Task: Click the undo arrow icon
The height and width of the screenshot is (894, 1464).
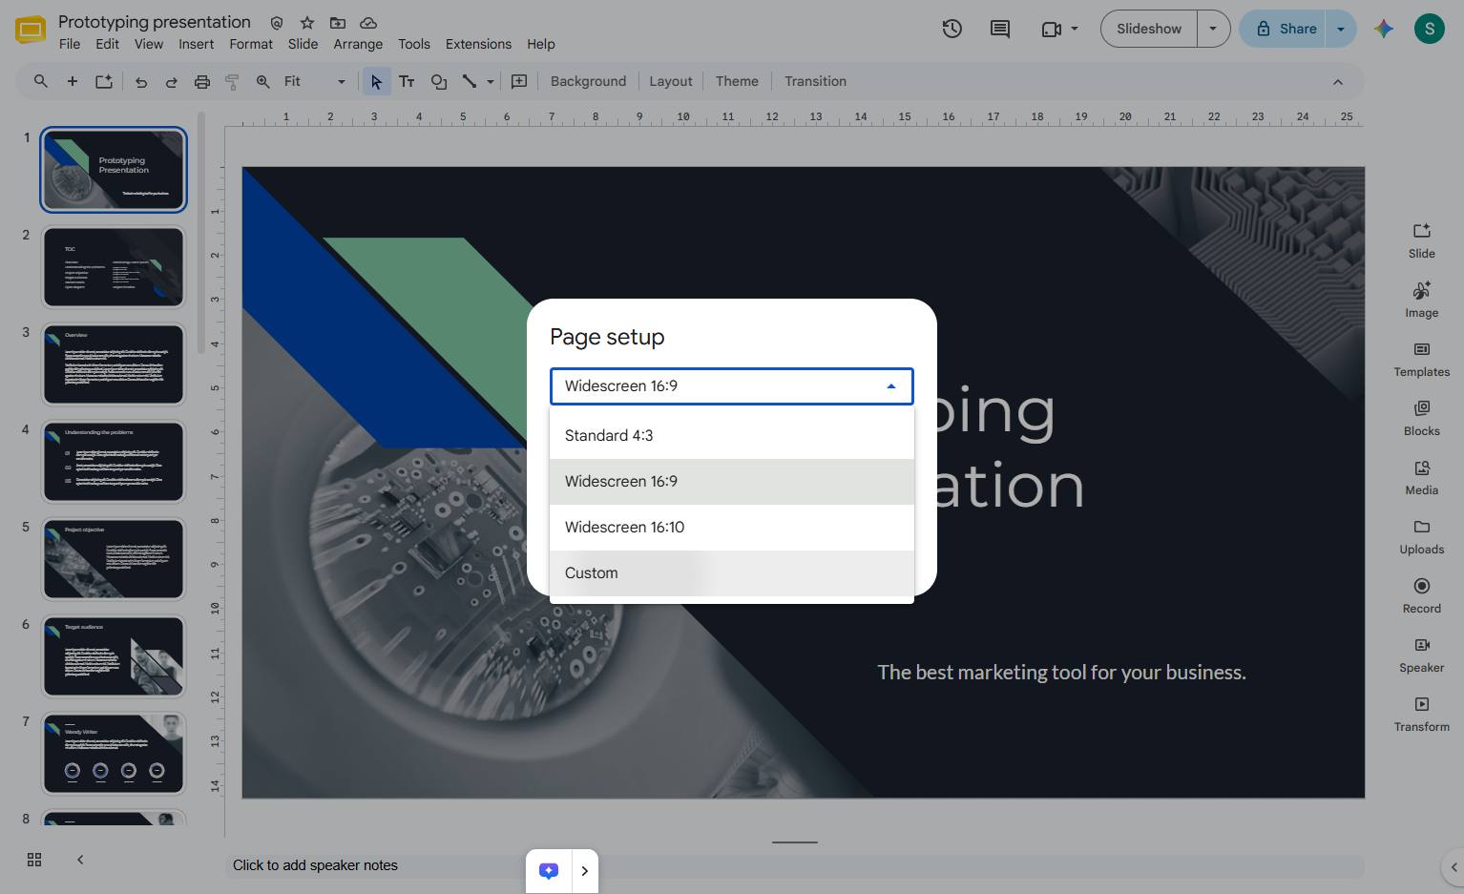Action: click(141, 82)
